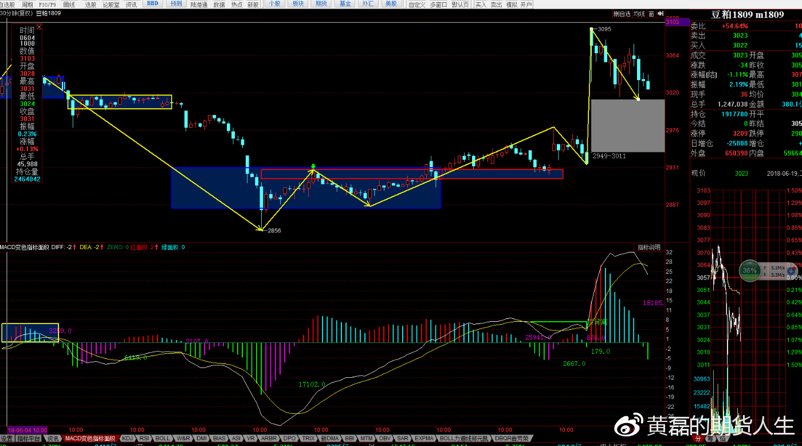The width and height of the screenshot is (802, 446).
Task: Open the 指标平台 tab
Action: tap(29, 438)
